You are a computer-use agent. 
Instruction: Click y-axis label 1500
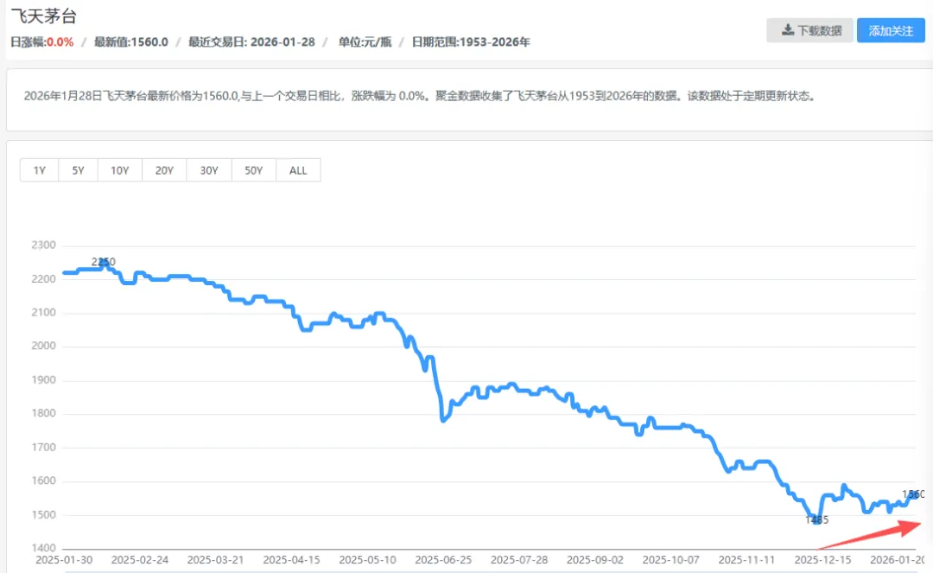pos(43,515)
